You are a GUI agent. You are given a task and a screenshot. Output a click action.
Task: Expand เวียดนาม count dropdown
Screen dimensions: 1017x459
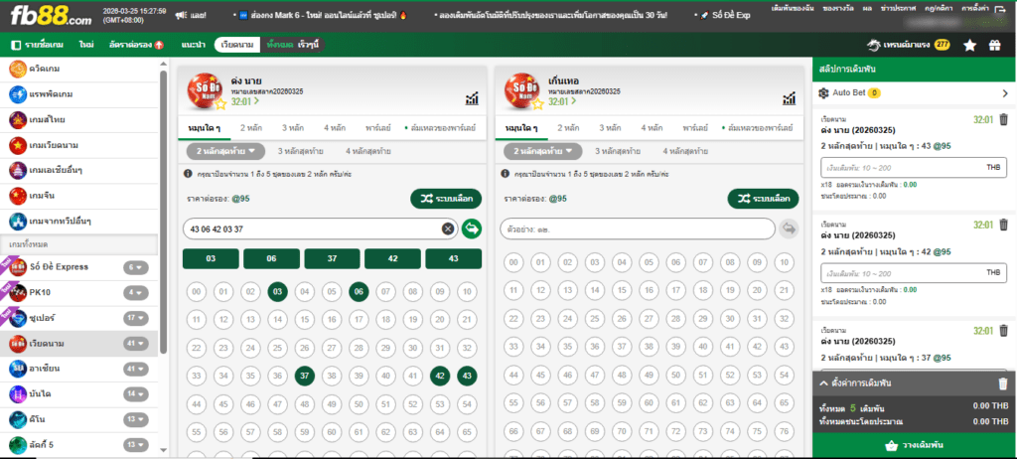pos(135,344)
